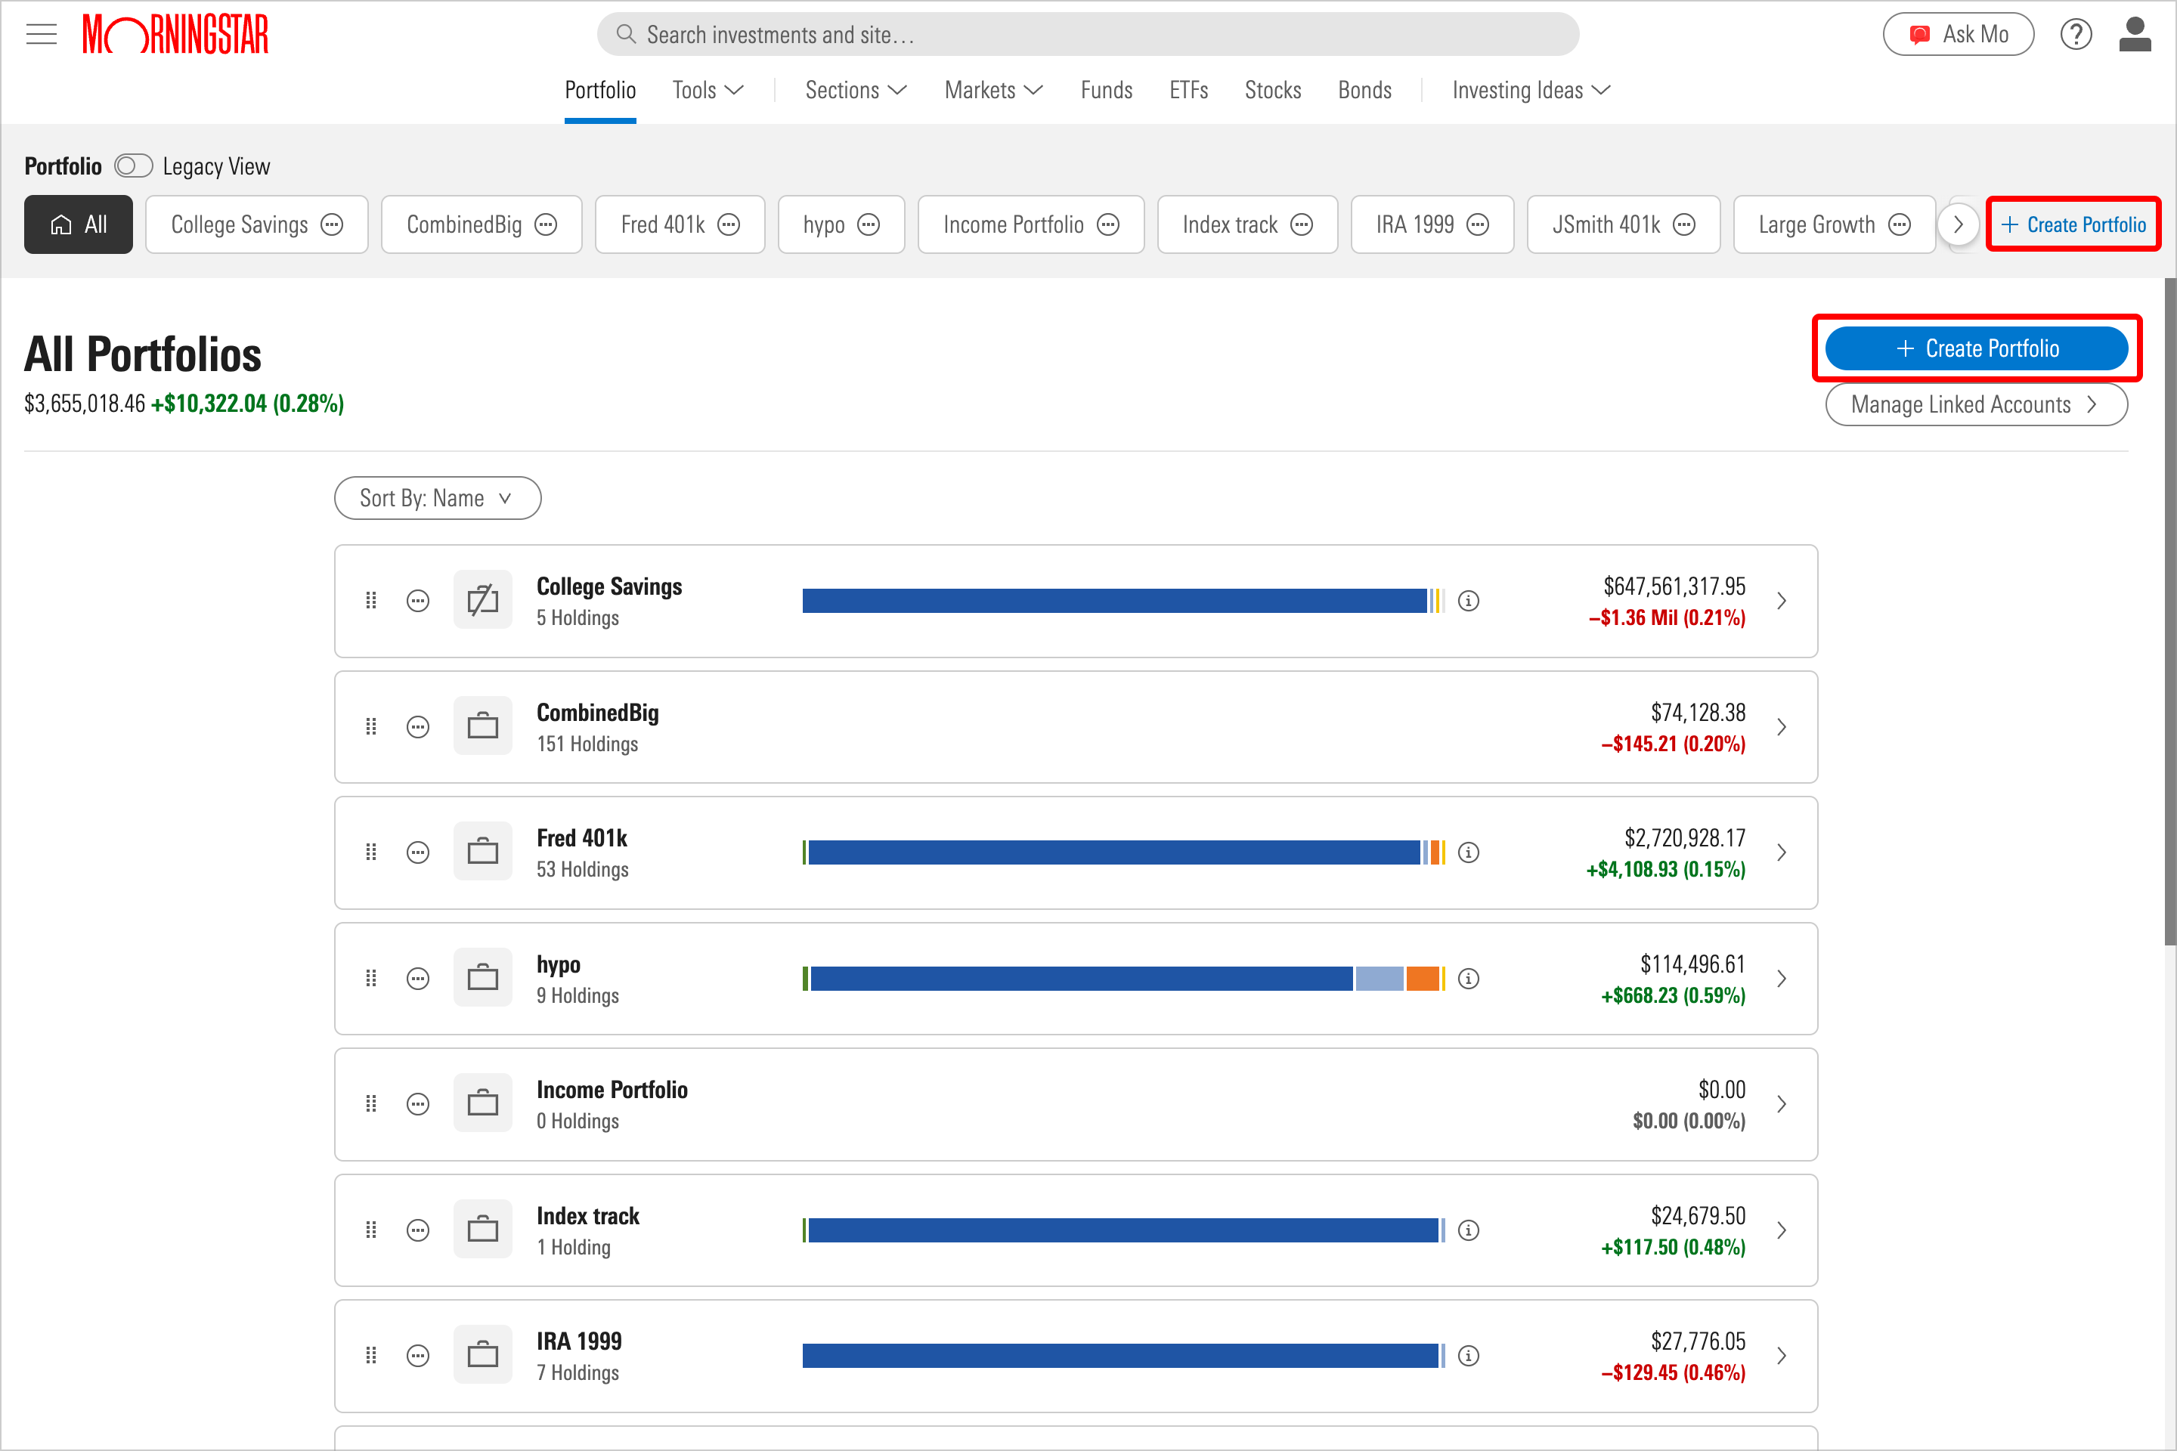Open hypo portfolio via row chevron
The height and width of the screenshot is (1451, 2177).
coord(1782,979)
